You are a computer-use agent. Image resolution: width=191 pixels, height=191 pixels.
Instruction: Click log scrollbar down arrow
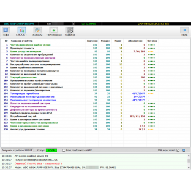pyautogui.click(x=189, y=167)
